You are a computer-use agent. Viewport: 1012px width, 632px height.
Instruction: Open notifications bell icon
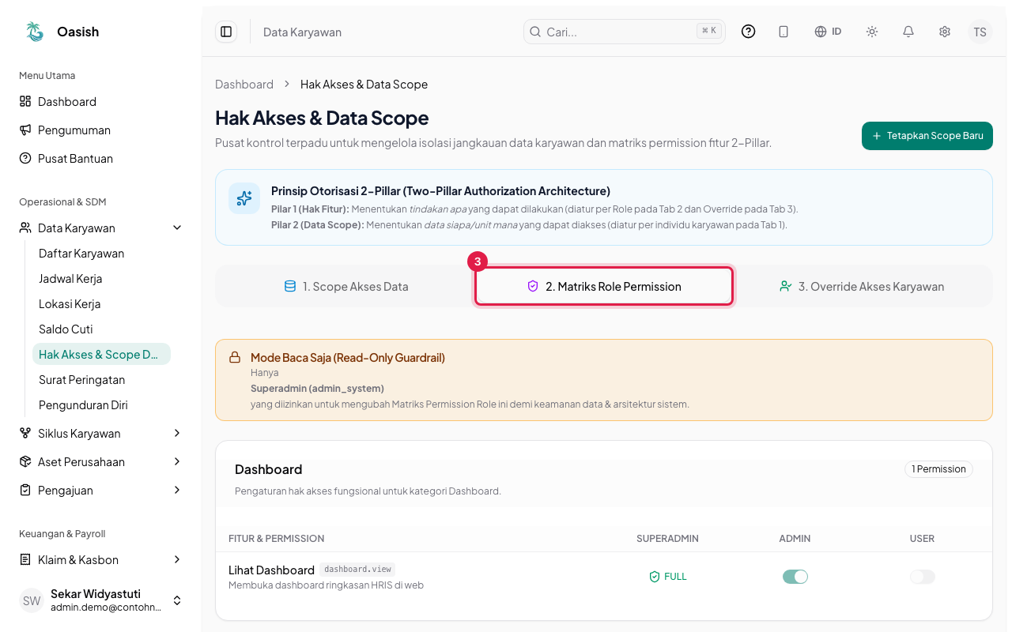pos(908,32)
